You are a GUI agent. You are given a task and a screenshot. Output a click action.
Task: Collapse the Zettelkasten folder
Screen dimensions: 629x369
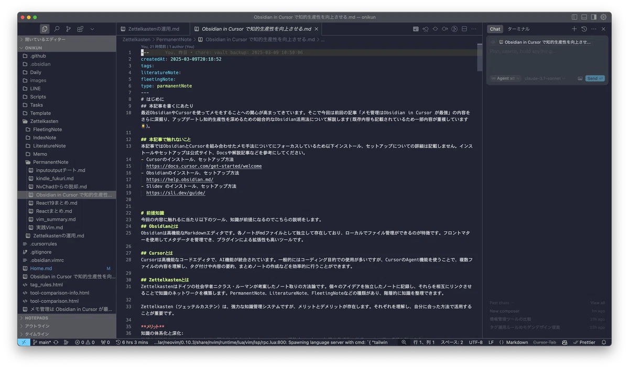(67, 121)
